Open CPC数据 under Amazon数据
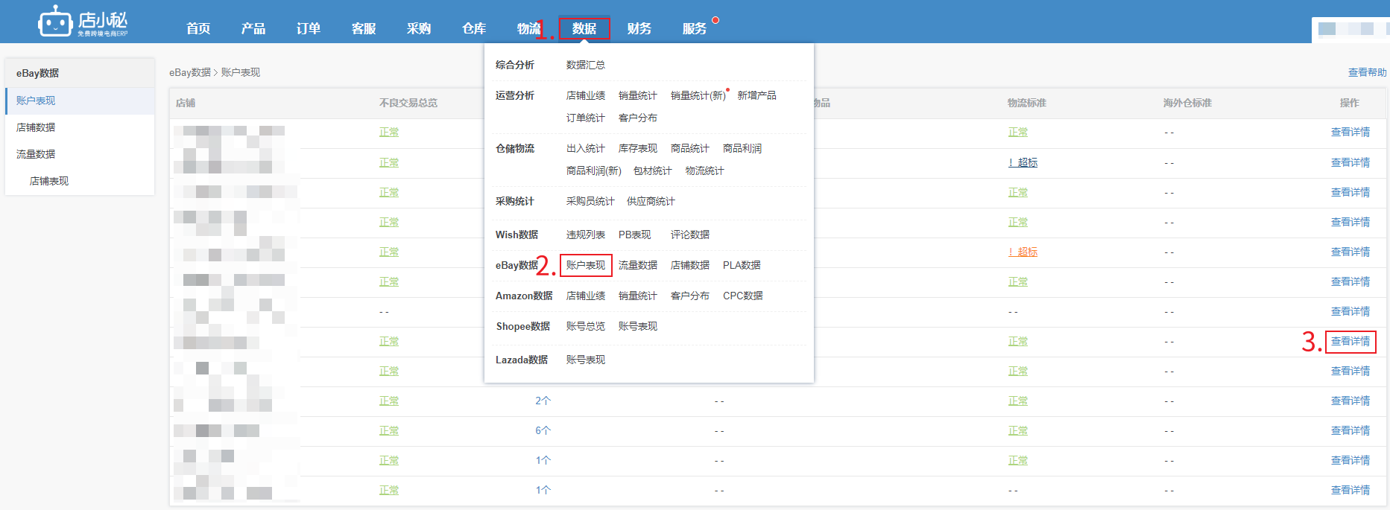This screenshot has width=1390, height=510. [743, 296]
